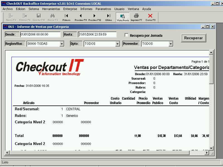
Task: Open the Enterprise menu
Action: pyautogui.click(x=70, y=9)
